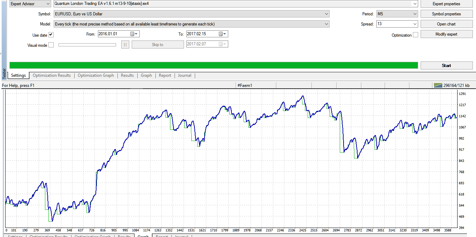Expand the To date dropdown arrow

tap(225, 34)
